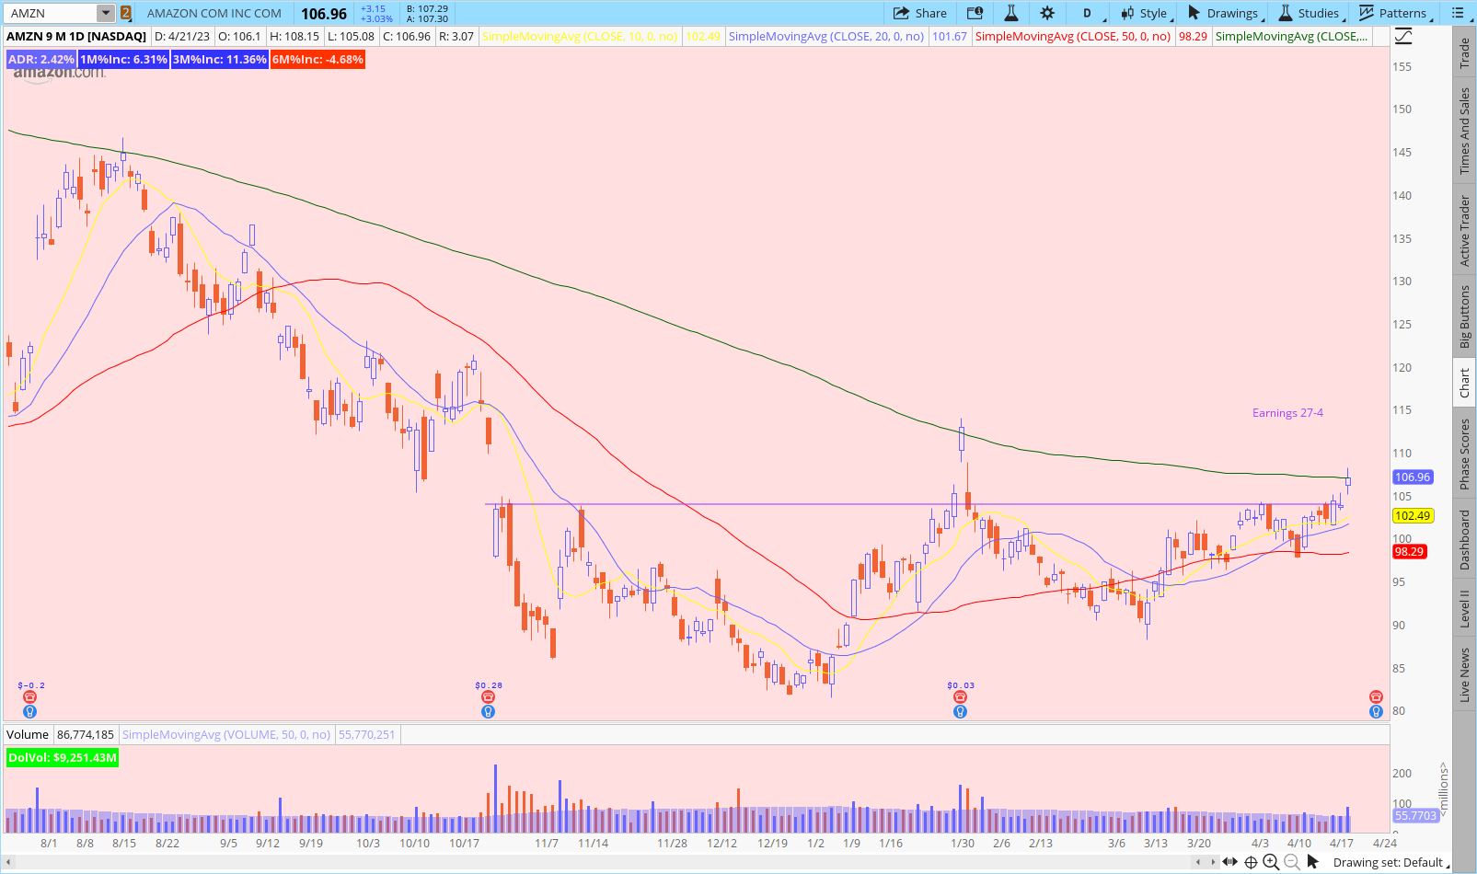Click the blue SimpleMovingAvg 20 label
Image resolution: width=1477 pixels, height=874 pixels.
tap(826, 37)
